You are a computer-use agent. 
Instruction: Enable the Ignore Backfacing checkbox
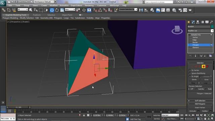(x=190, y=73)
